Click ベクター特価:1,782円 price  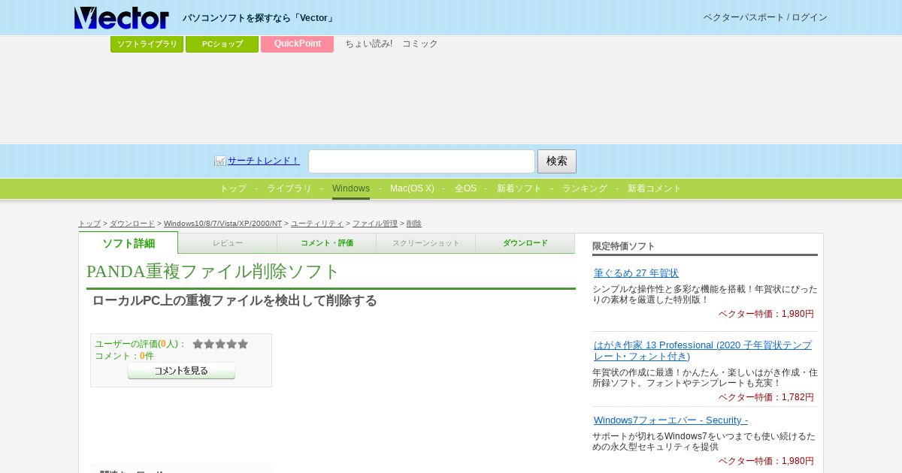[x=766, y=397]
